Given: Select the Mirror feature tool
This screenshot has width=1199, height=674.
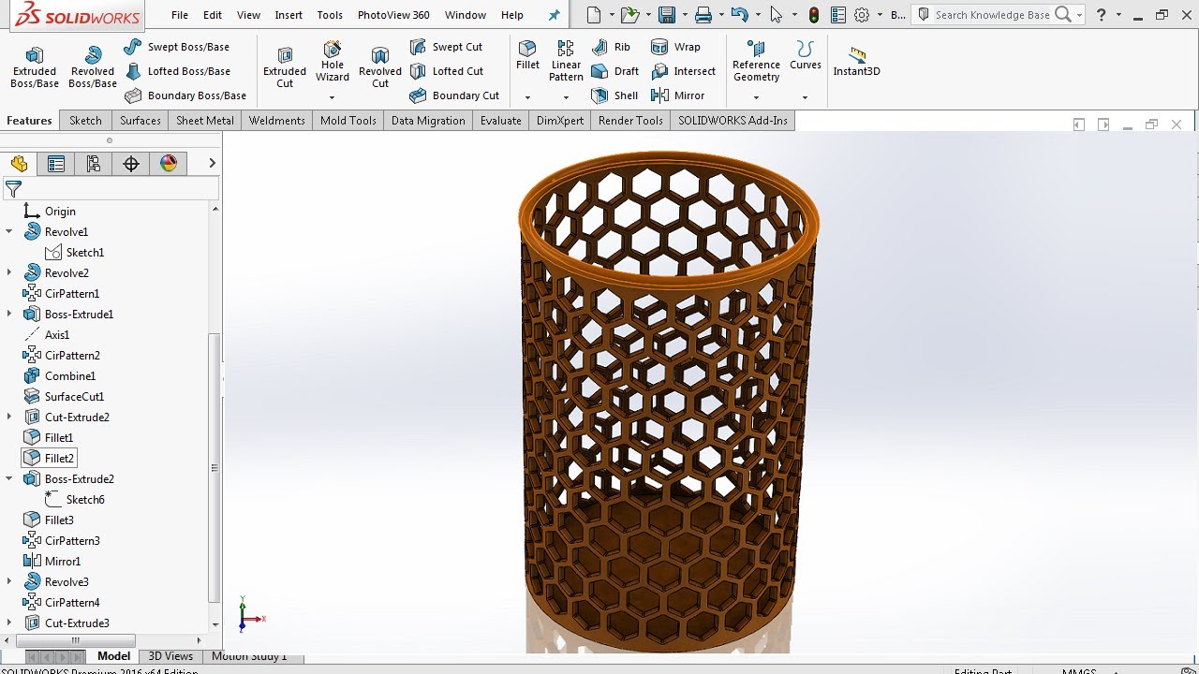Looking at the screenshot, I should pos(677,95).
